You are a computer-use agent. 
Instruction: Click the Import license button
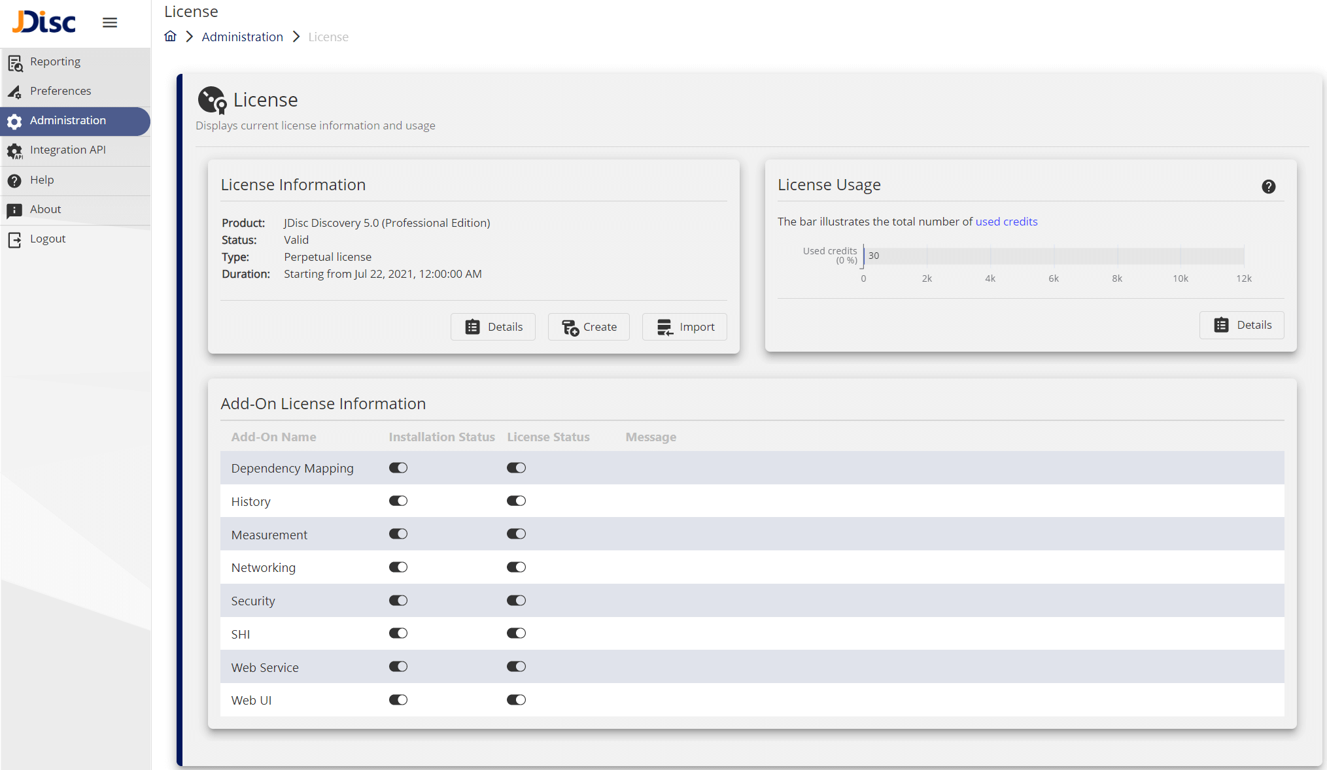click(685, 327)
